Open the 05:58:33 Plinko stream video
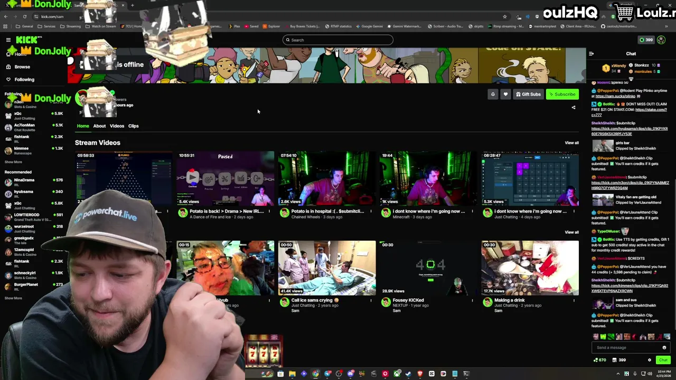 124,178
